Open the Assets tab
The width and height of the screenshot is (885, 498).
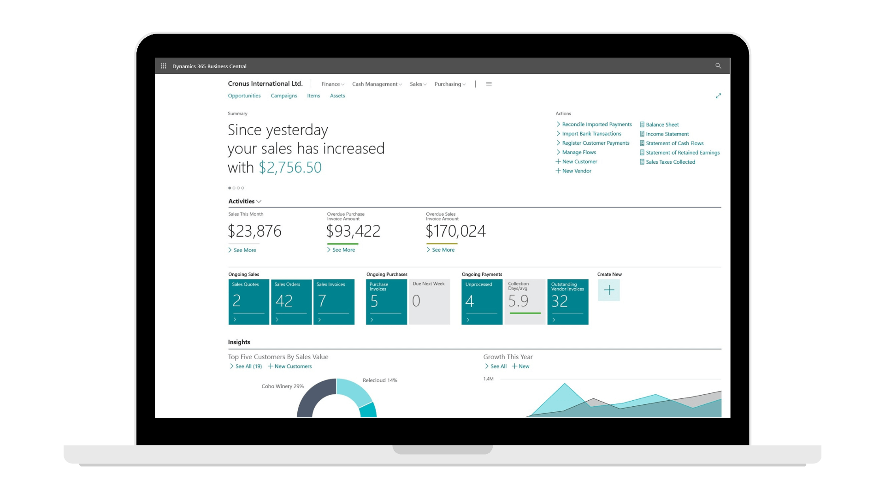point(337,96)
